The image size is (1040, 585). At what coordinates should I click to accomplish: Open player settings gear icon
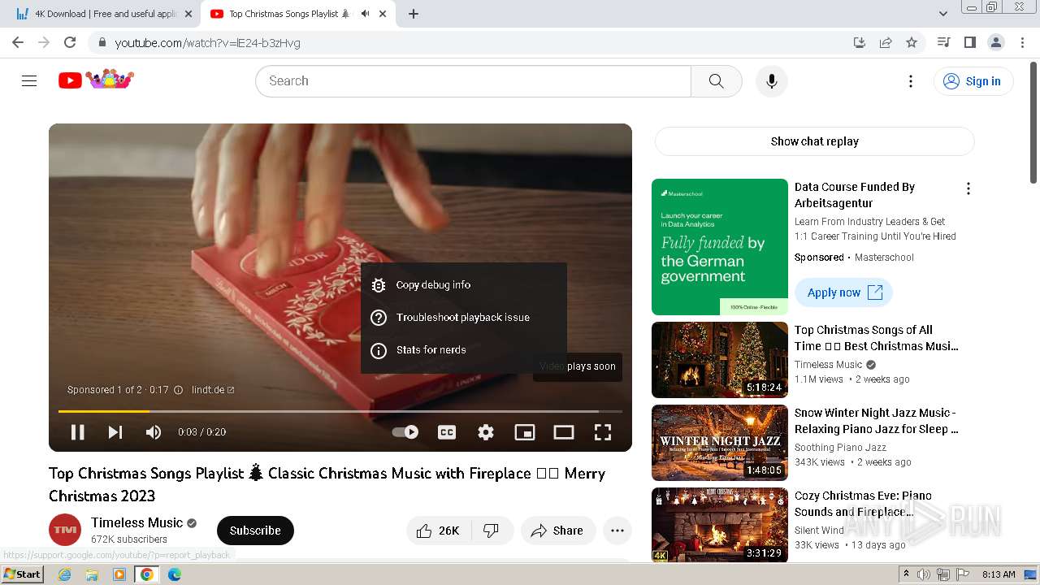point(486,432)
